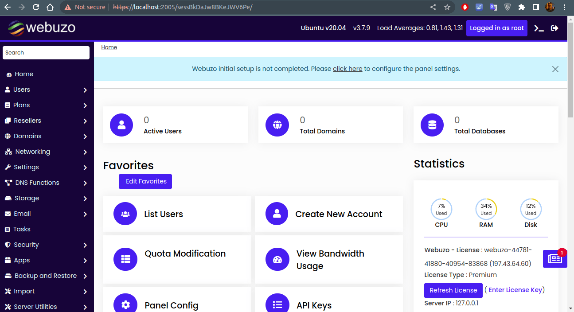This screenshot has width=574, height=312.
Task: Click the v3.7.9 version text
Action: tap(362, 28)
